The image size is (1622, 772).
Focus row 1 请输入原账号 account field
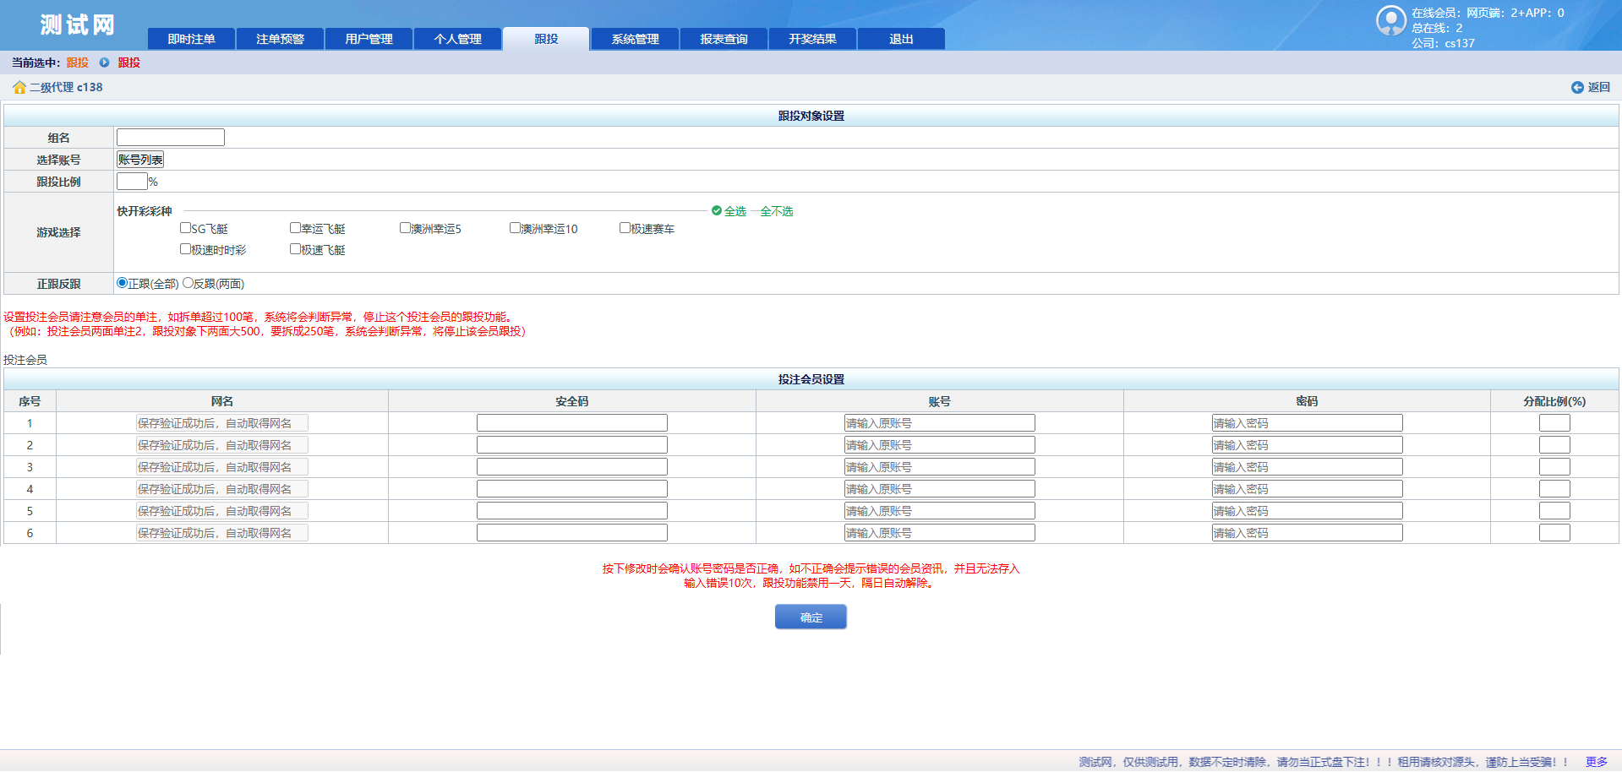point(939,423)
